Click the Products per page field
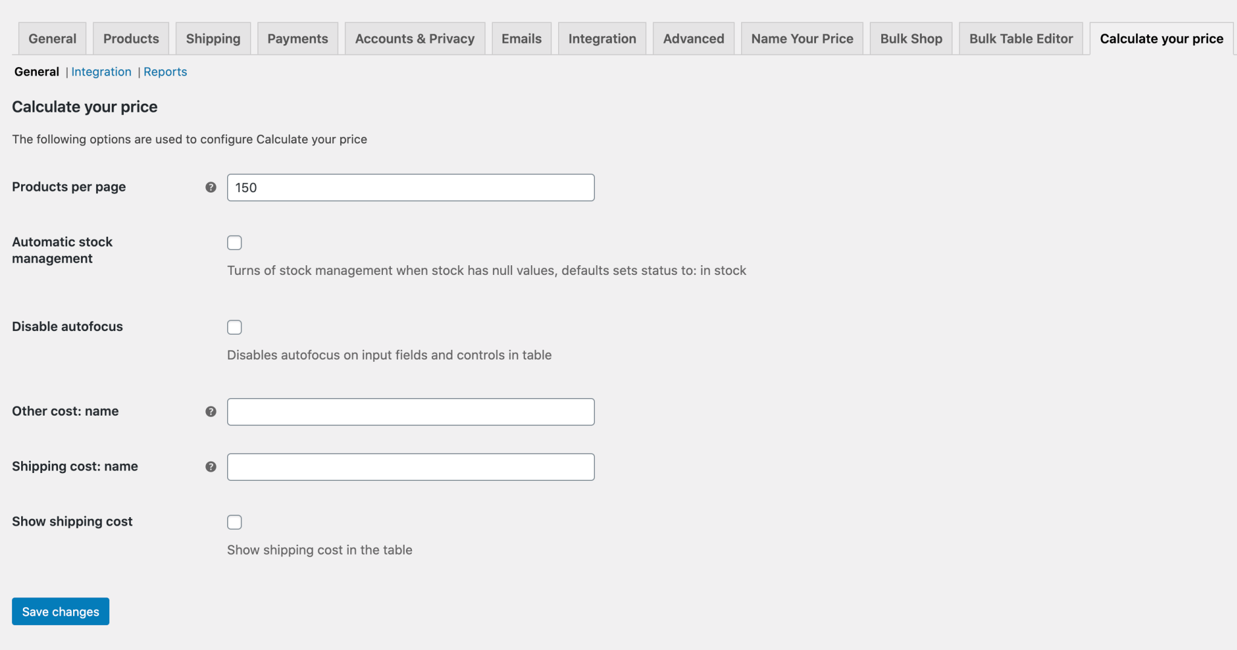1237x650 pixels. coord(411,188)
